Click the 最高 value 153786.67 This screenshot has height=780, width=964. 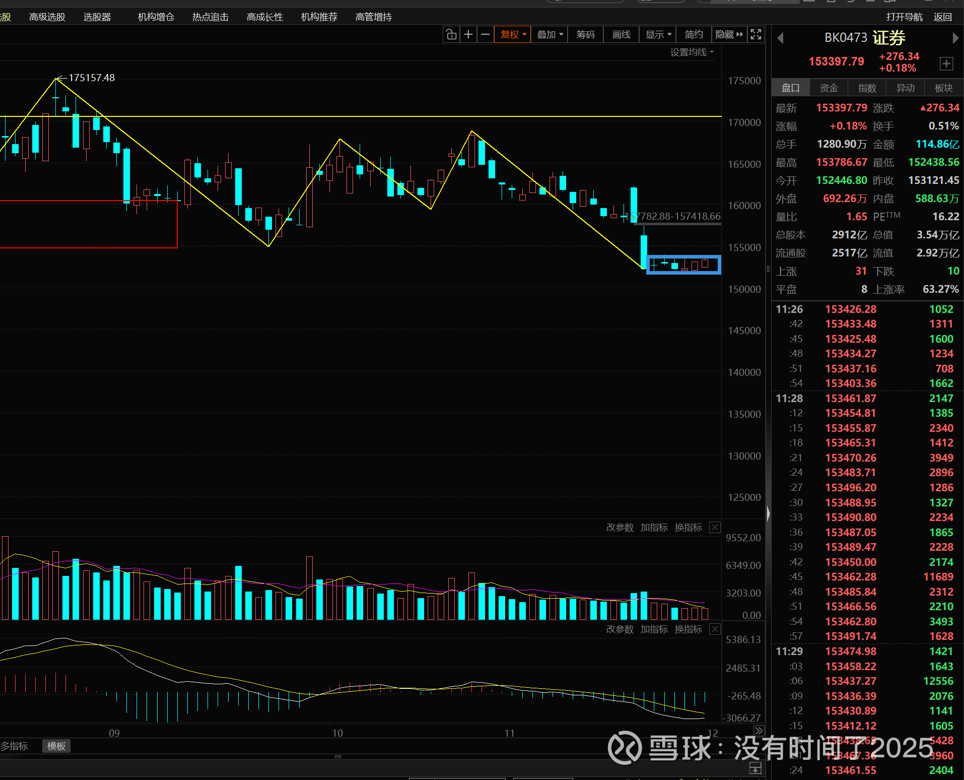click(842, 162)
